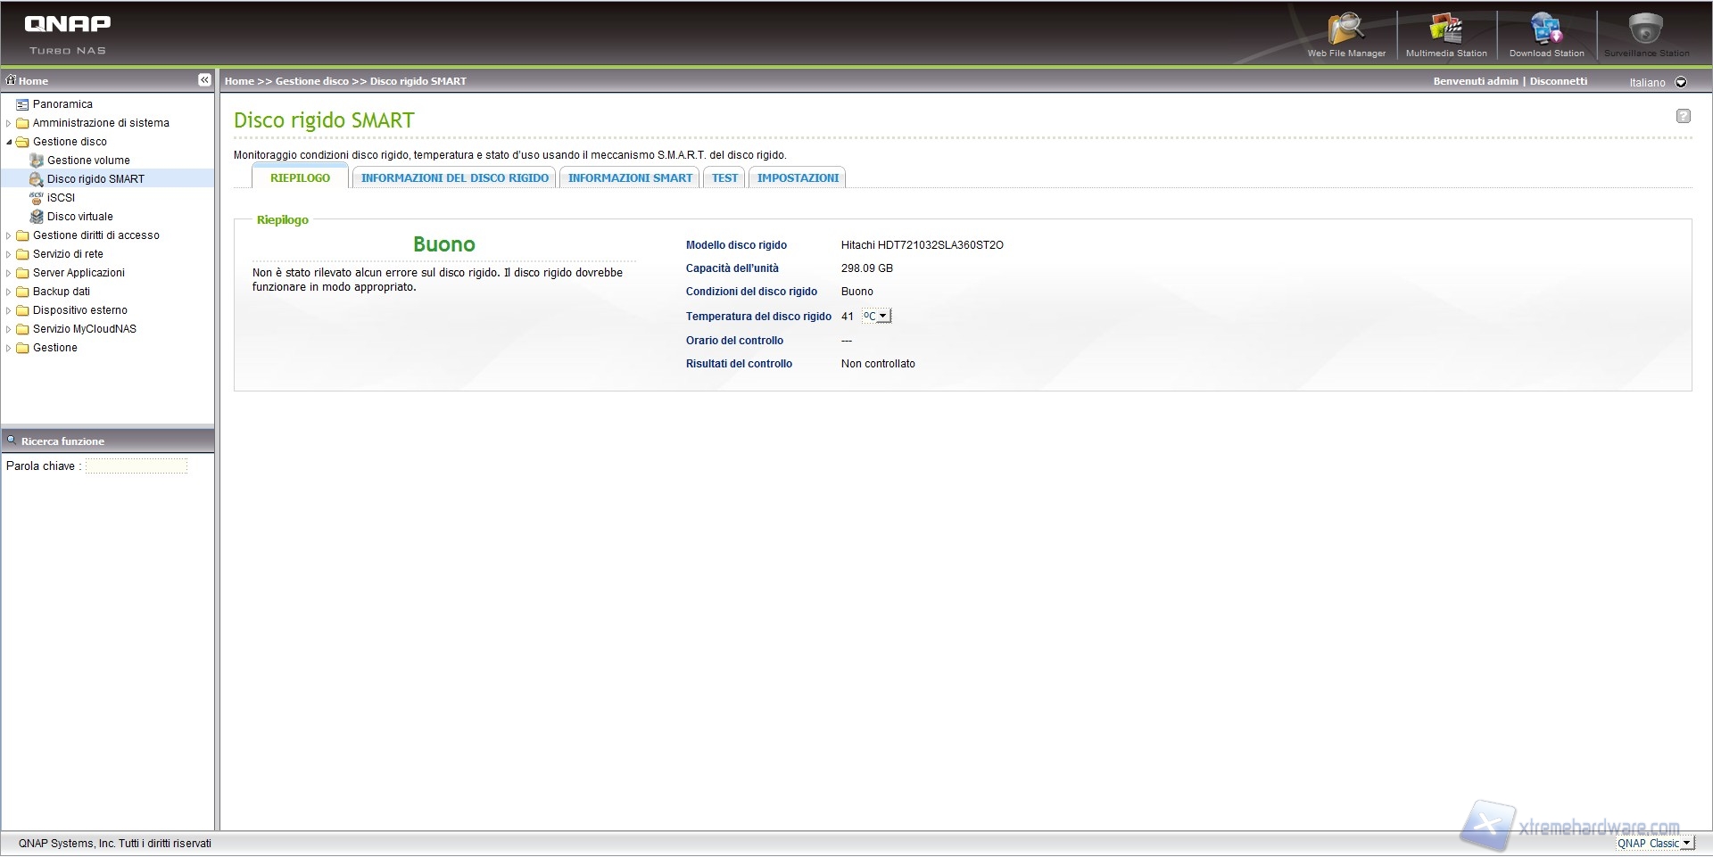Collapse the Gestione disco folder
1713x857 pixels.
pyautogui.click(x=9, y=142)
